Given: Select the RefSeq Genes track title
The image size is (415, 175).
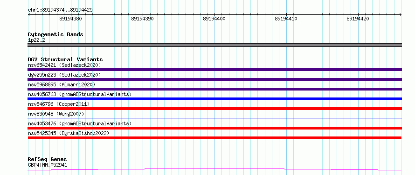Looking at the screenshot, I should 48,160.
